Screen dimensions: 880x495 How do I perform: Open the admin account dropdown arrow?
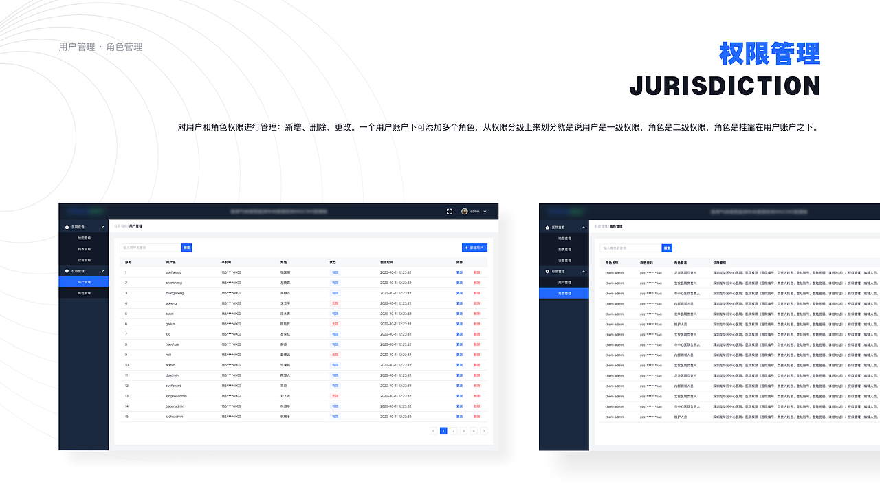[x=485, y=211]
